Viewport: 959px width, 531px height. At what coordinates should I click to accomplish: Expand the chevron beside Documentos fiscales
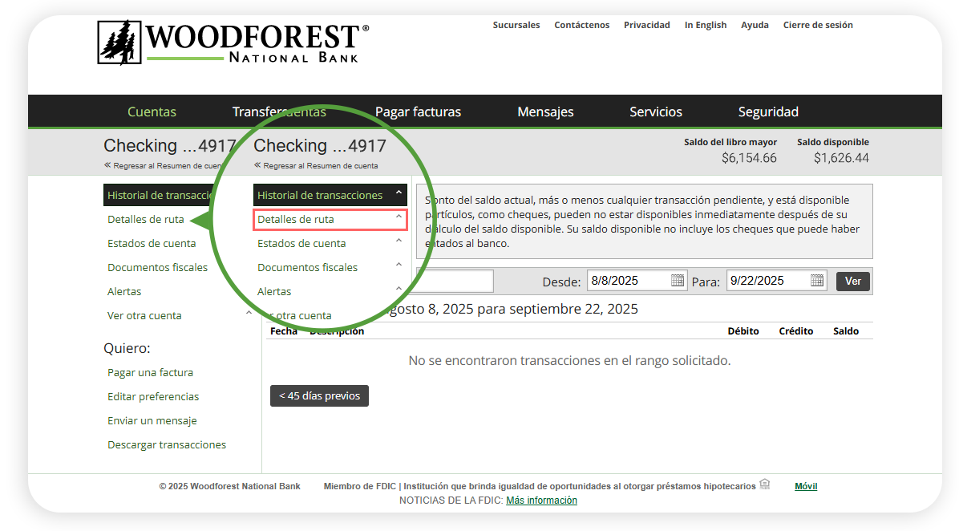pos(399,265)
